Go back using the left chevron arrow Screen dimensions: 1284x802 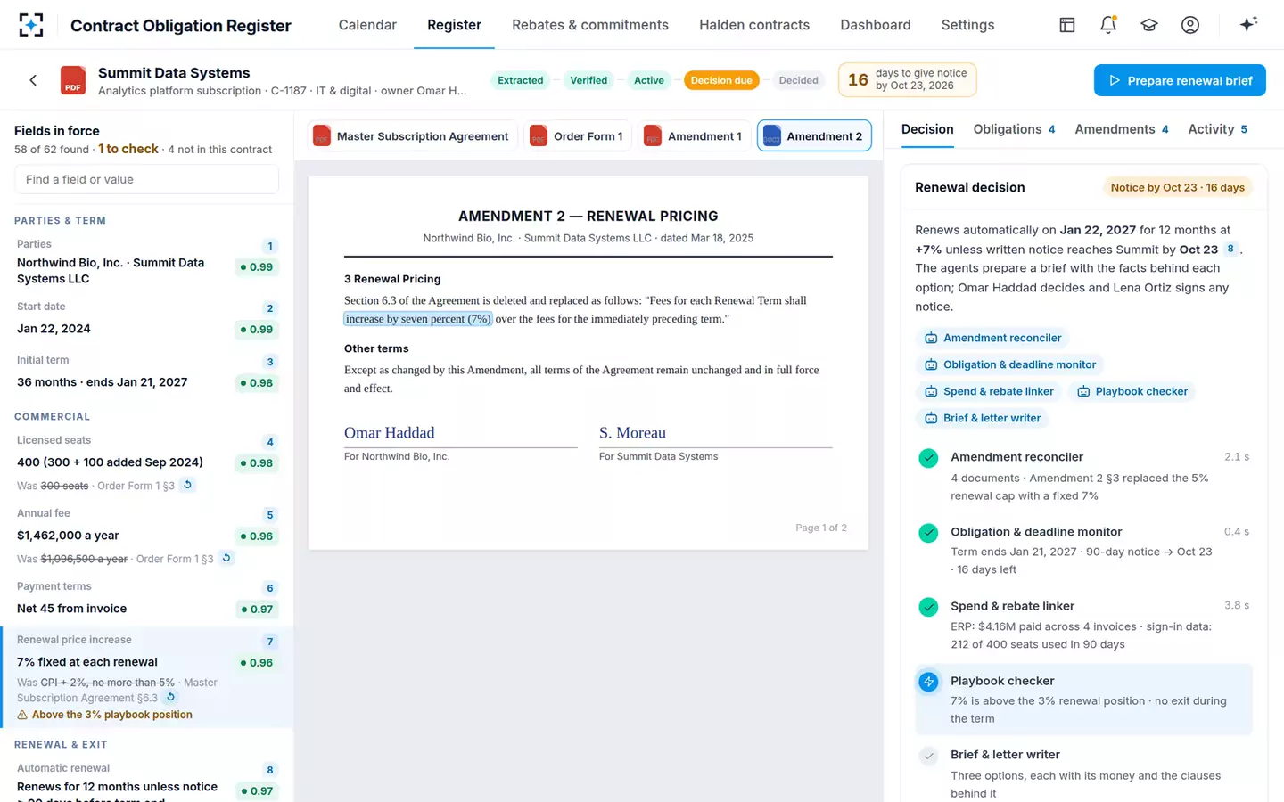coord(33,80)
